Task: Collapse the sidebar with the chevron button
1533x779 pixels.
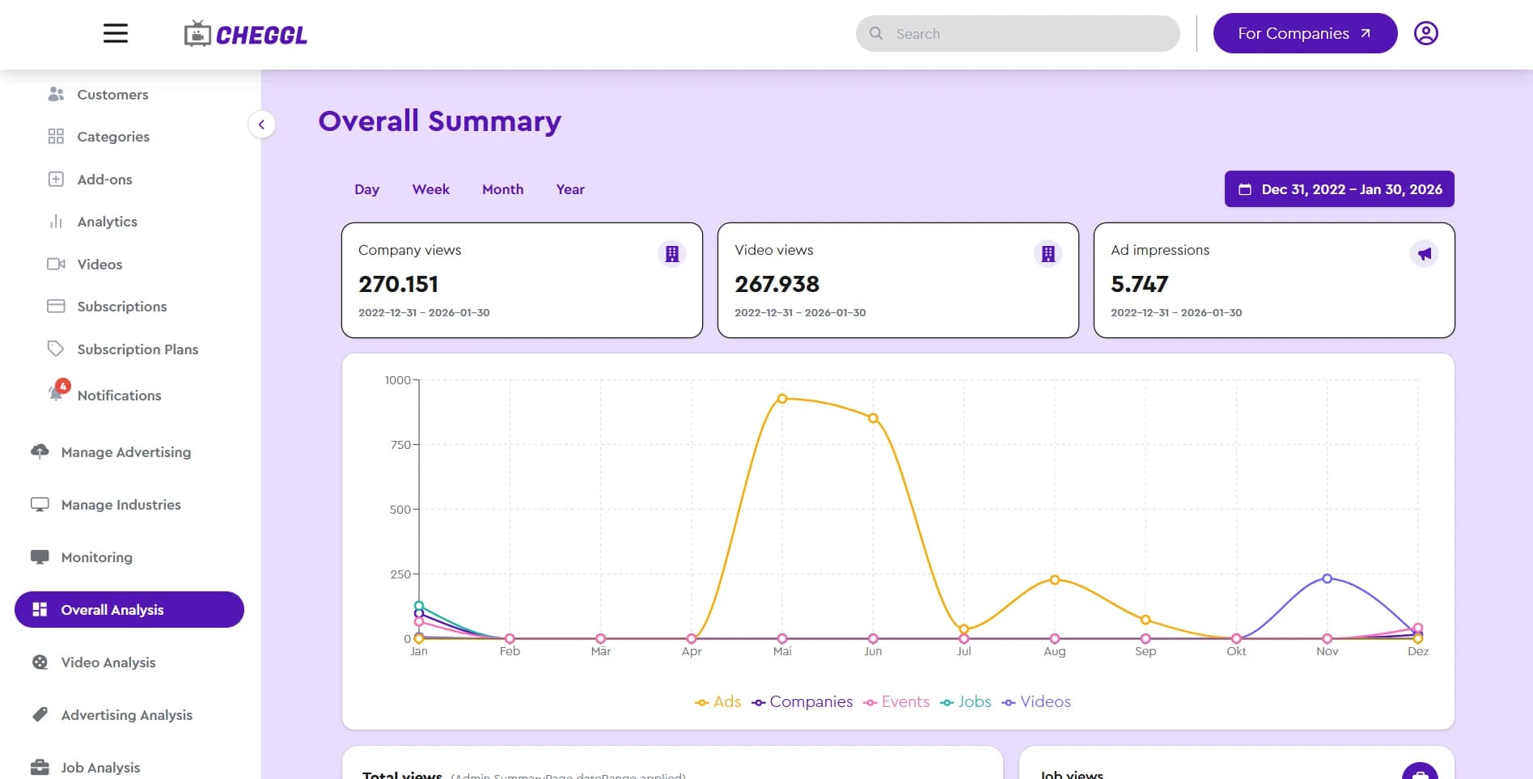Action: click(x=261, y=124)
